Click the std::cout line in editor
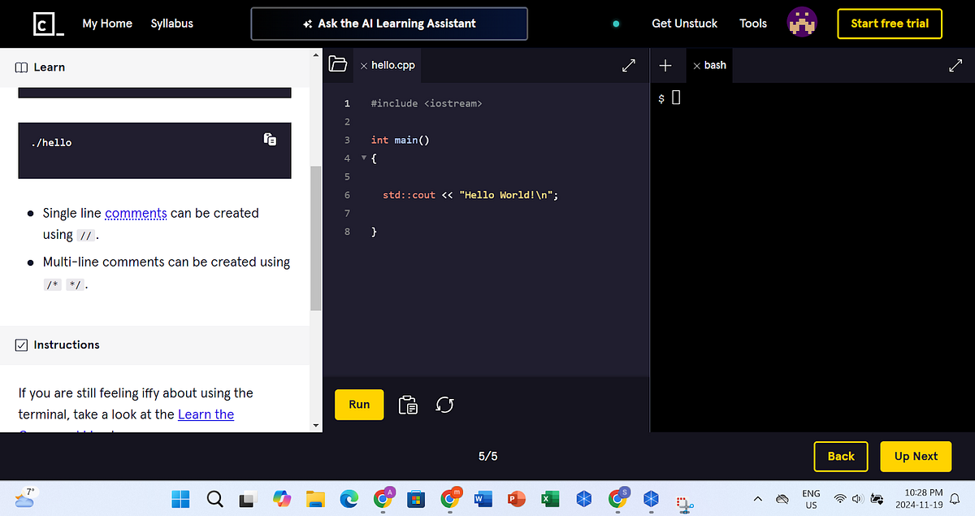975x516 pixels. [x=470, y=195]
